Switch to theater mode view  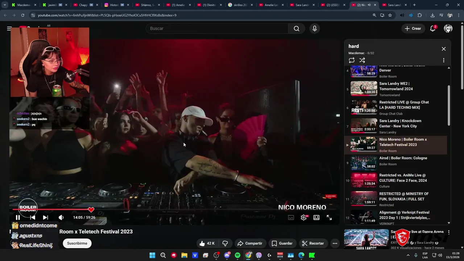316,217
